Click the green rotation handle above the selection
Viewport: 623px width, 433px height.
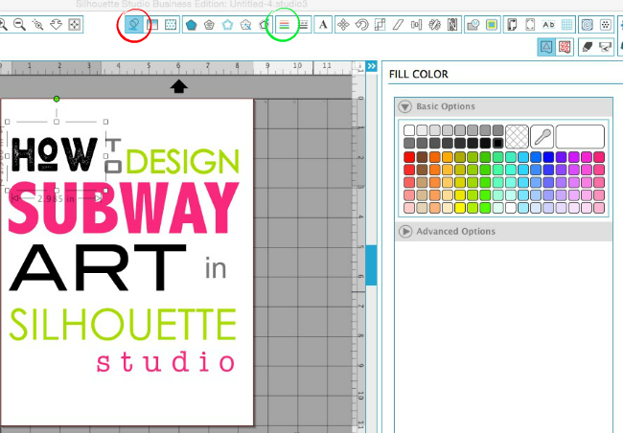57,99
